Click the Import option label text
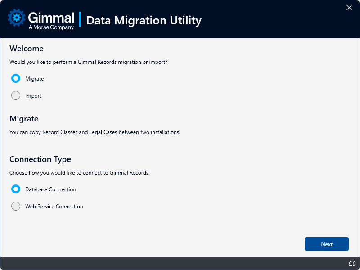The width and height of the screenshot is (360, 270). coord(33,96)
